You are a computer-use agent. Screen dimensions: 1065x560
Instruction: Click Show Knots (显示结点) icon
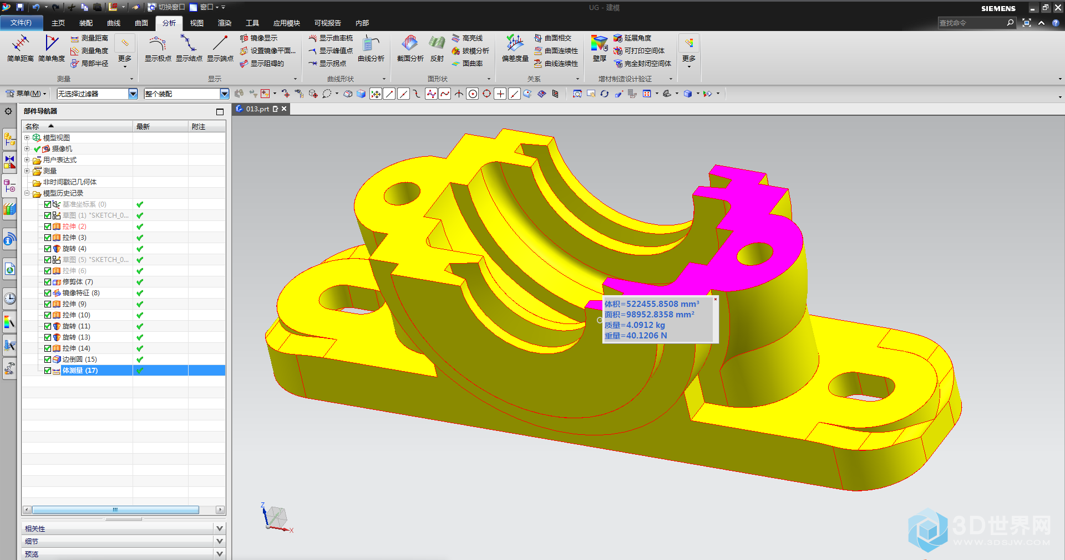pos(189,43)
